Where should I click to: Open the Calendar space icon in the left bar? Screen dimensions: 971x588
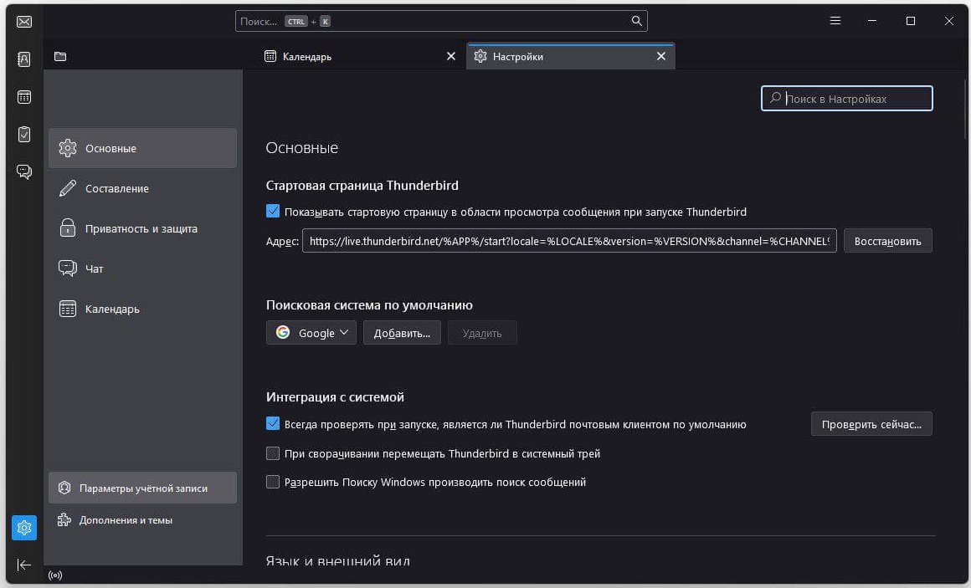point(24,97)
